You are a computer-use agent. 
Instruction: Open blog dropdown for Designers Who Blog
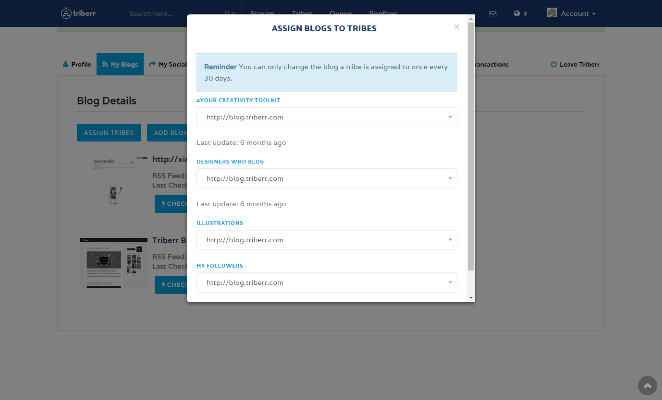click(327, 178)
